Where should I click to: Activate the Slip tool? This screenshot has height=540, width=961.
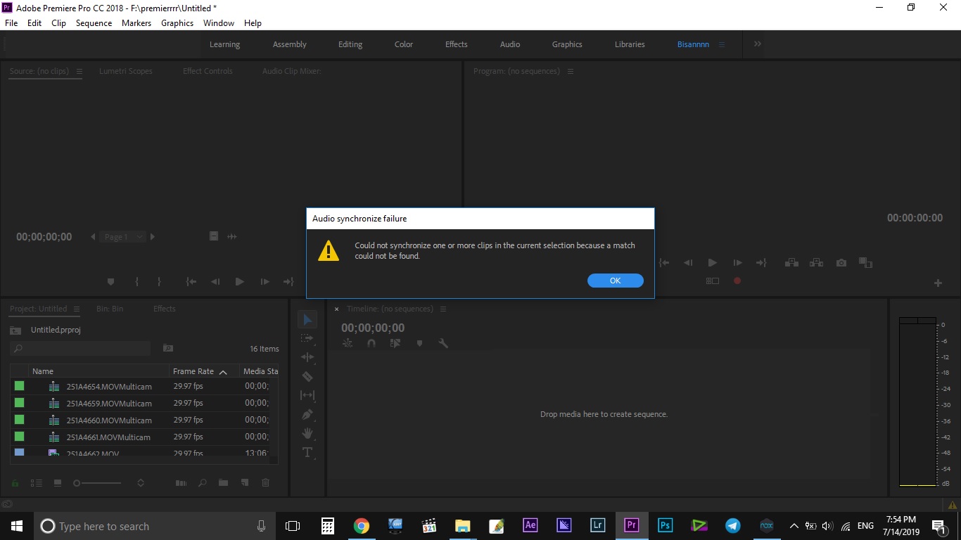pyautogui.click(x=307, y=395)
